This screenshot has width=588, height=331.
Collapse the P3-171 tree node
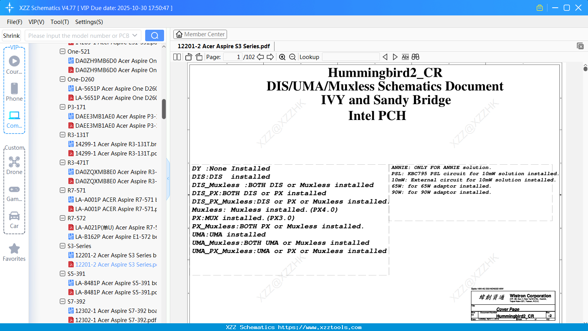coord(63,107)
